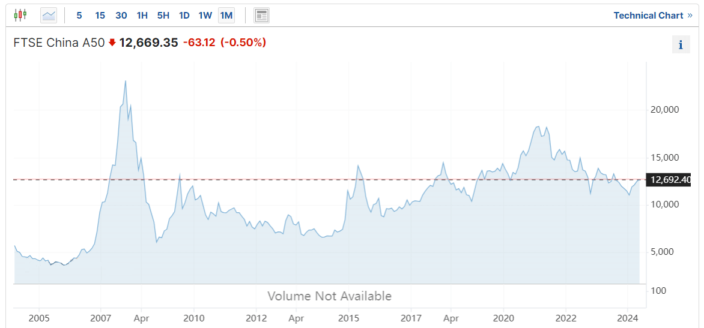Screen dimensions: 704x328
Task: Open the chart info icon
Action: point(681,44)
